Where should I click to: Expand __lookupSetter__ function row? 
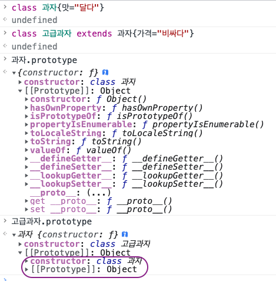pyautogui.click(x=26, y=184)
